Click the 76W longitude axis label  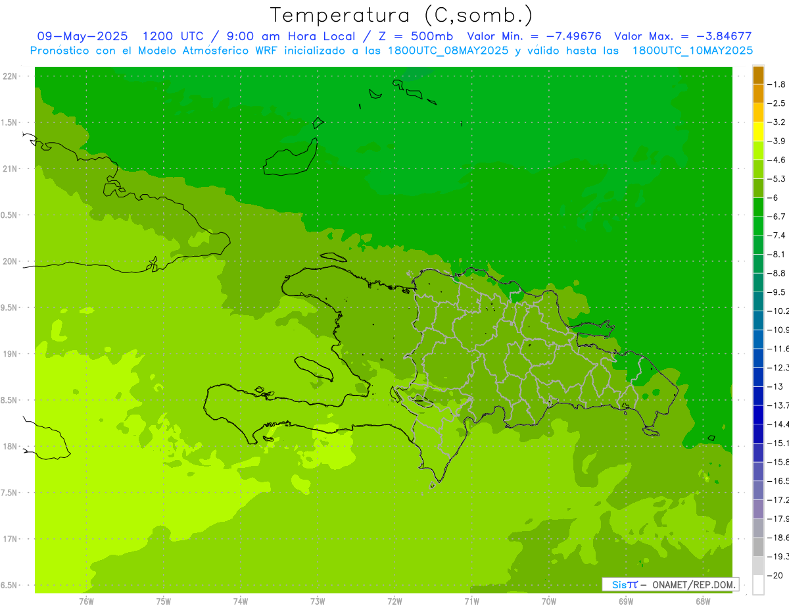pos(86,601)
